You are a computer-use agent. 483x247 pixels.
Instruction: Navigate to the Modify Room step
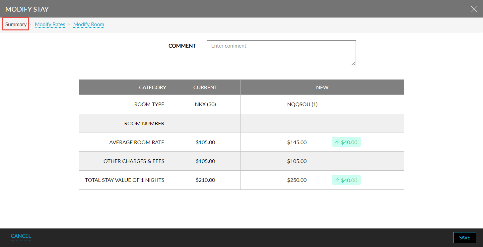tap(89, 24)
